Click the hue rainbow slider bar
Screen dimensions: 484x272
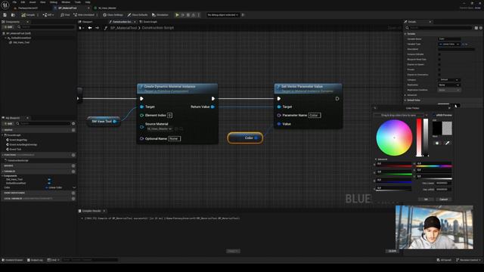click(x=433, y=166)
